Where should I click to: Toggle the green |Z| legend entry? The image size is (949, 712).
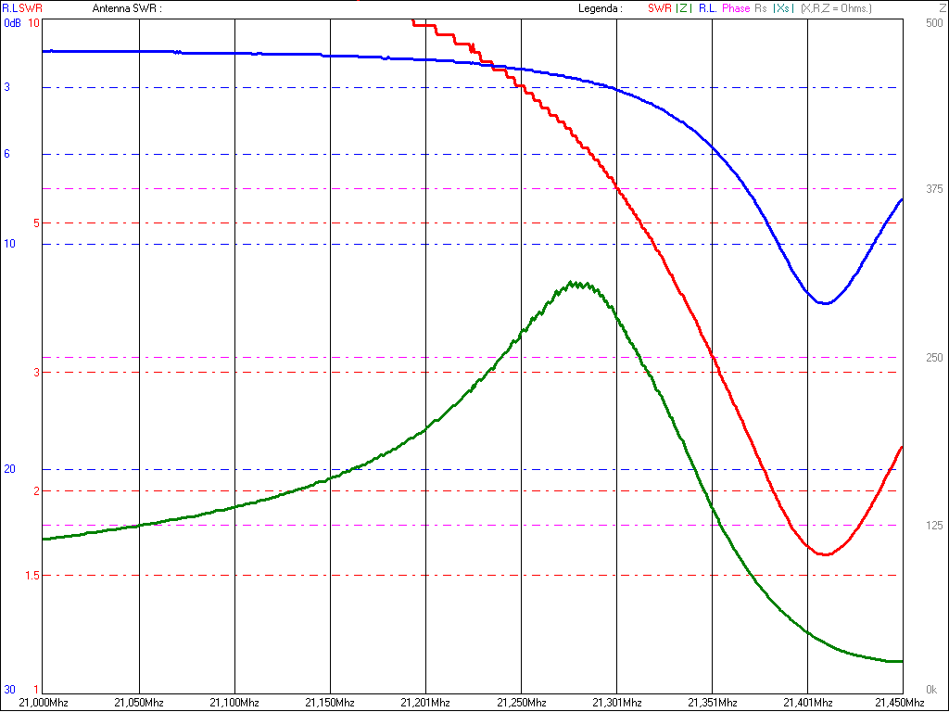pyautogui.click(x=684, y=8)
